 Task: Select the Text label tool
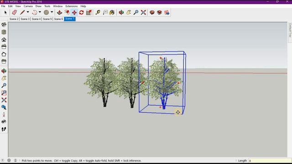tap(105, 12)
